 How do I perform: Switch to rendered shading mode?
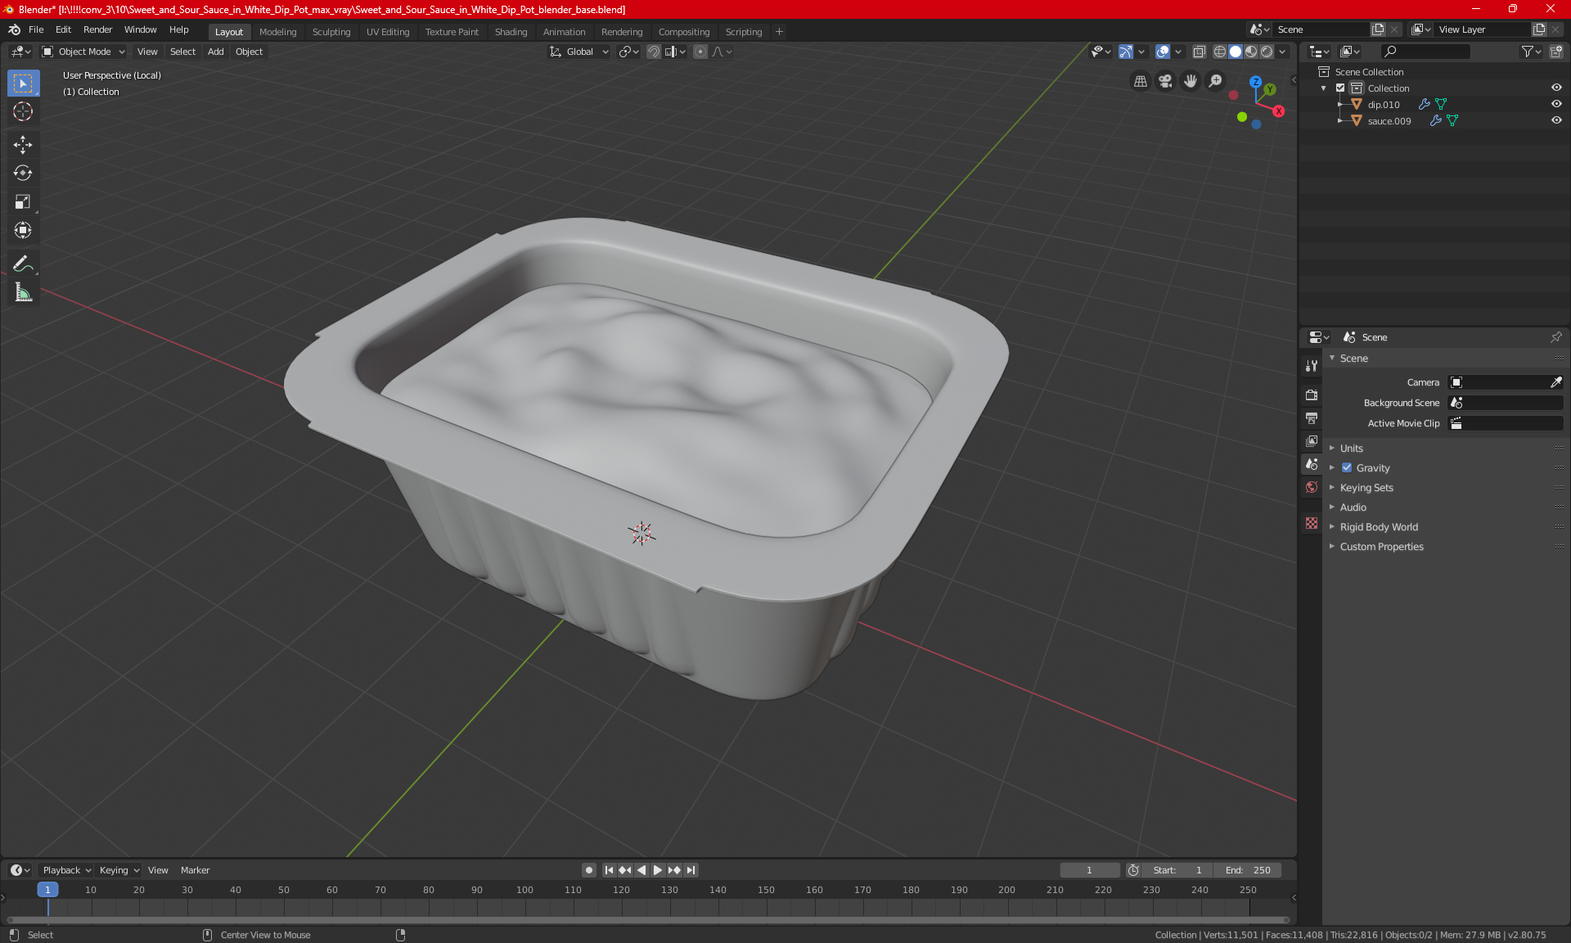pos(1267,52)
